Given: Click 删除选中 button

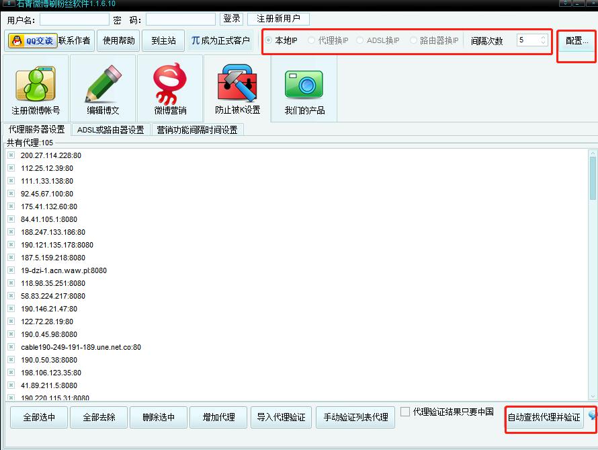Looking at the screenshot, I should 159,417.
